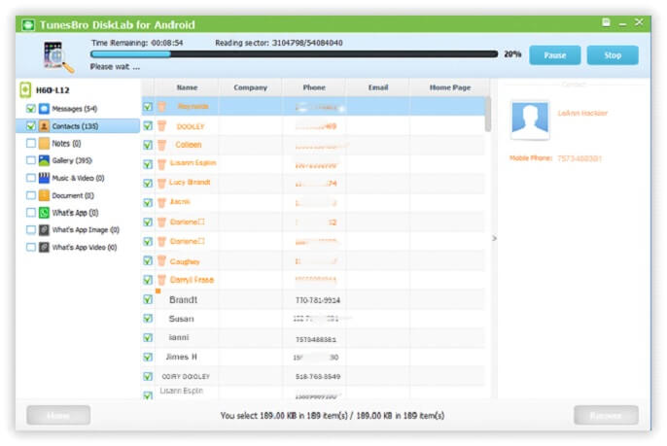Click the deleted trash icon beside DOOLEY
The image size is (667, 446).
161,126
